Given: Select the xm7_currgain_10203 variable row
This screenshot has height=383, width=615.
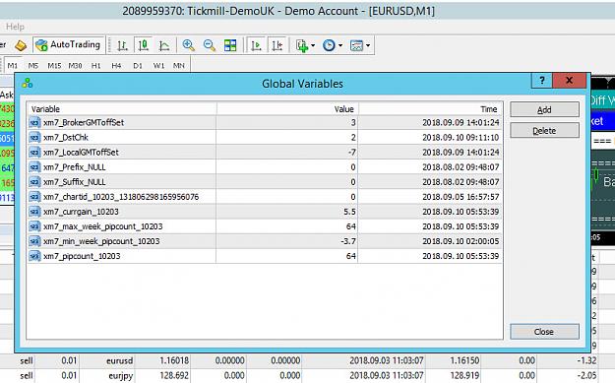Looking at the screenshot, I should click(x=265, y=212).
